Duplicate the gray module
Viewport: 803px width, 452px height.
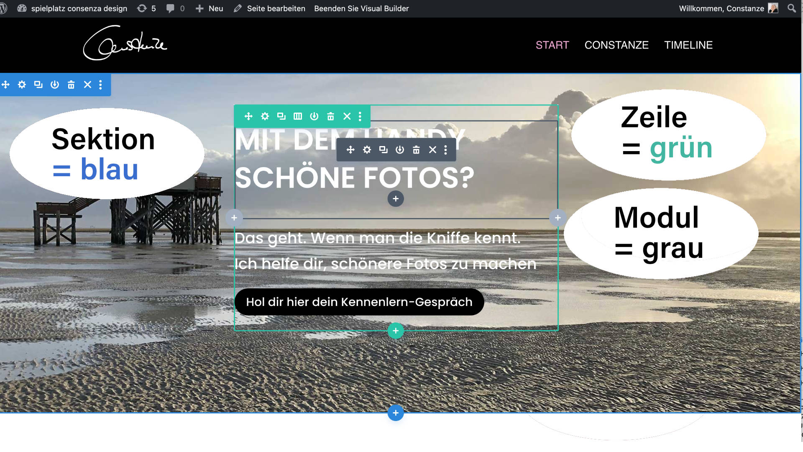tap(383, 150)
